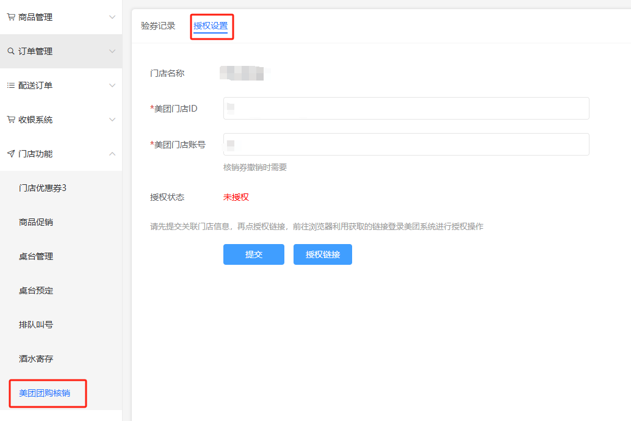Click the 授权链接 button
The height and width of the screenshot is (421, 631).
pyautogui.click(x=322, y=254)
